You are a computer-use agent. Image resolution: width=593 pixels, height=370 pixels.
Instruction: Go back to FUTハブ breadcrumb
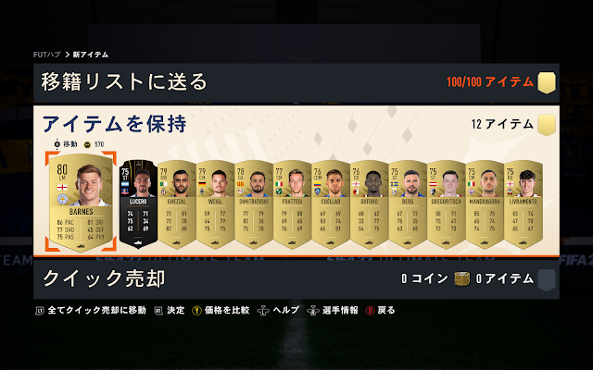coord(47,55)
